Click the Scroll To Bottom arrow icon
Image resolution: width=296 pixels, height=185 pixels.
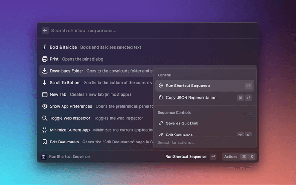click(x=44, y=83)
